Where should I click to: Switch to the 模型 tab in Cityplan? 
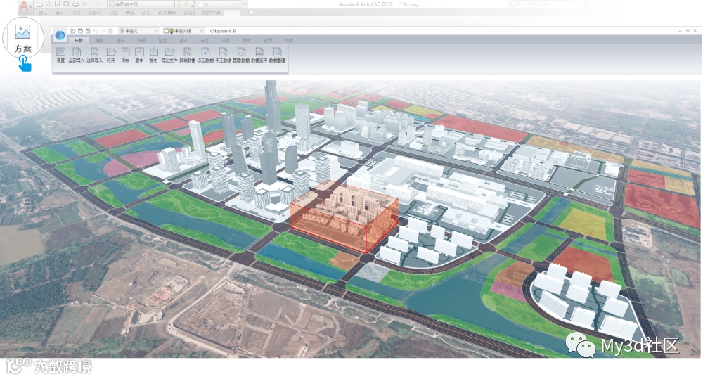(163, 40)
